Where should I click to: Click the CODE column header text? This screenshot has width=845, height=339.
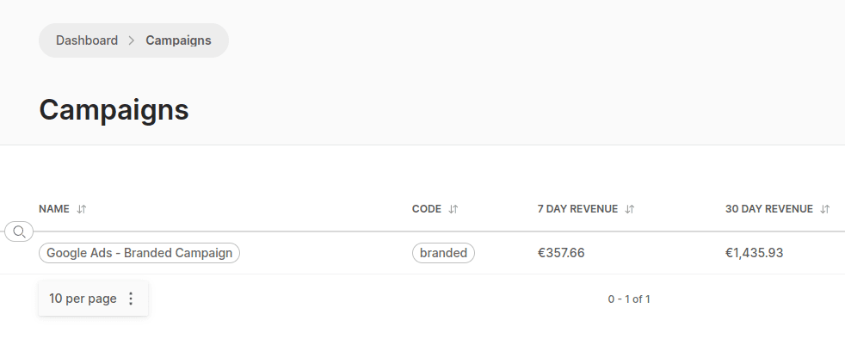click(x=427, y=209)
